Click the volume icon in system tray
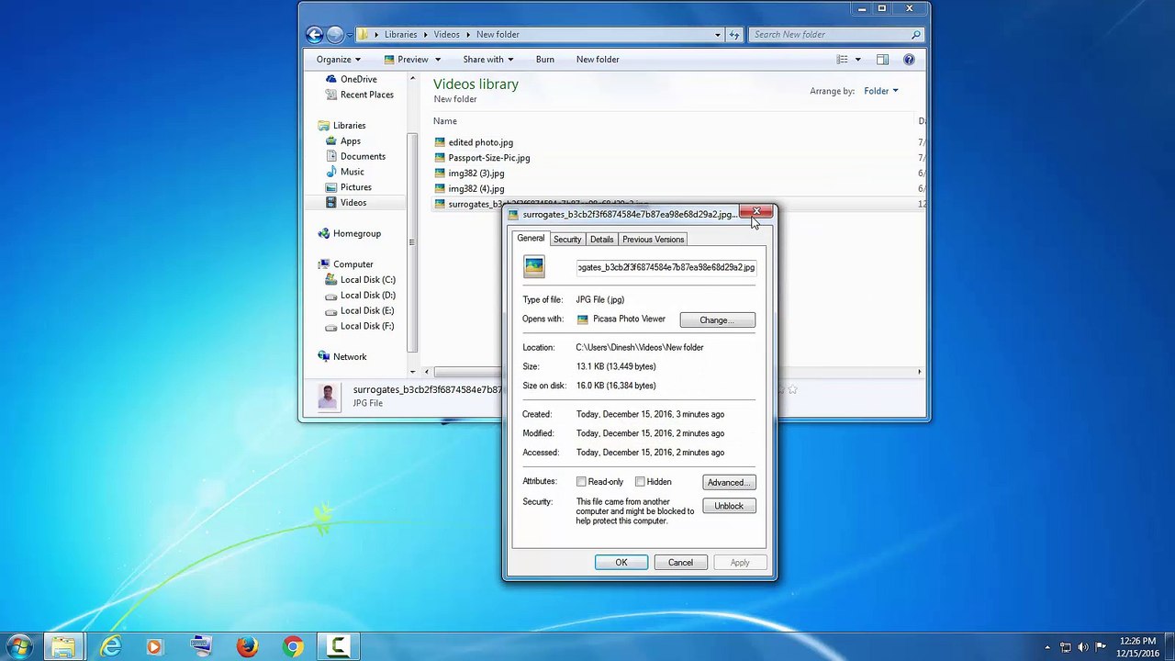Screen dimensions: 1175x661 tap(1083, 647)
